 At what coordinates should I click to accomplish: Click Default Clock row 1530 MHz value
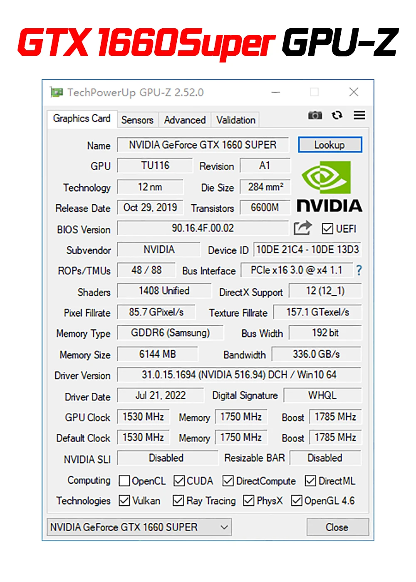click(x=143, y=437)
